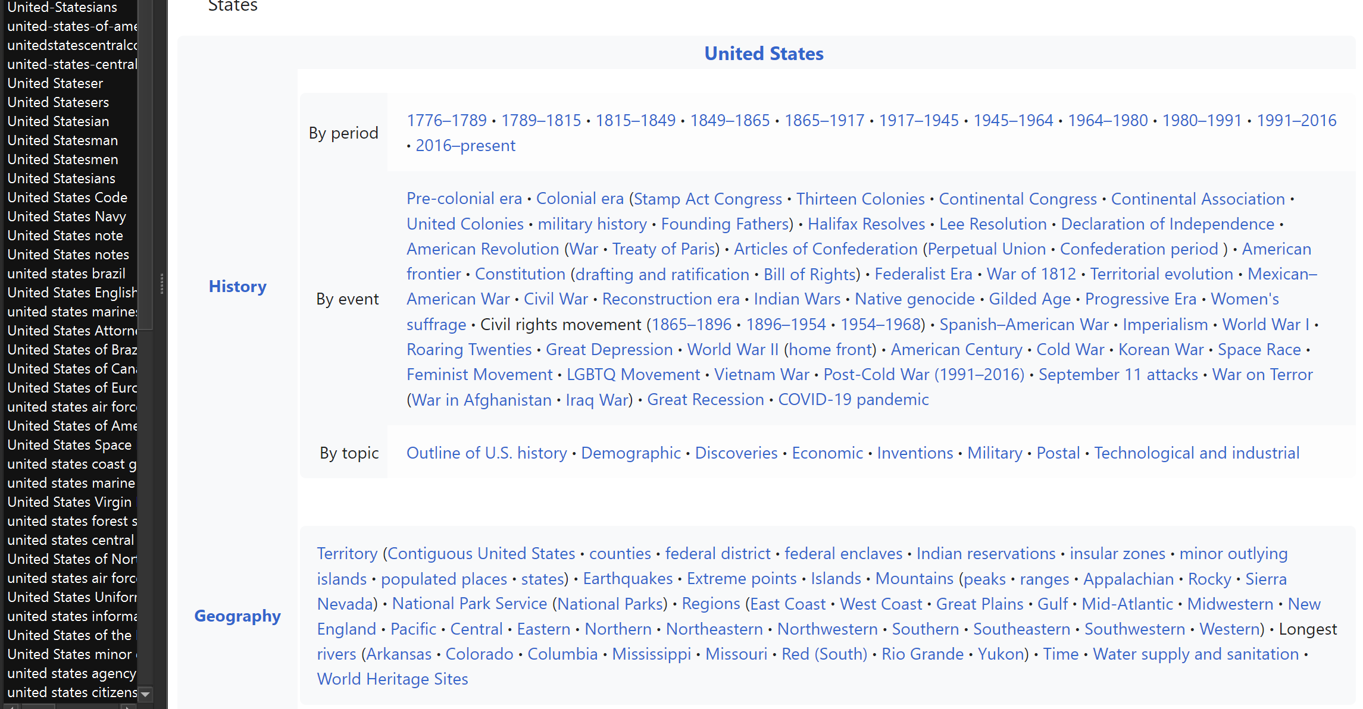Select 'United Statesman' in the list
1363x709 pixels.
coord(62,140)
